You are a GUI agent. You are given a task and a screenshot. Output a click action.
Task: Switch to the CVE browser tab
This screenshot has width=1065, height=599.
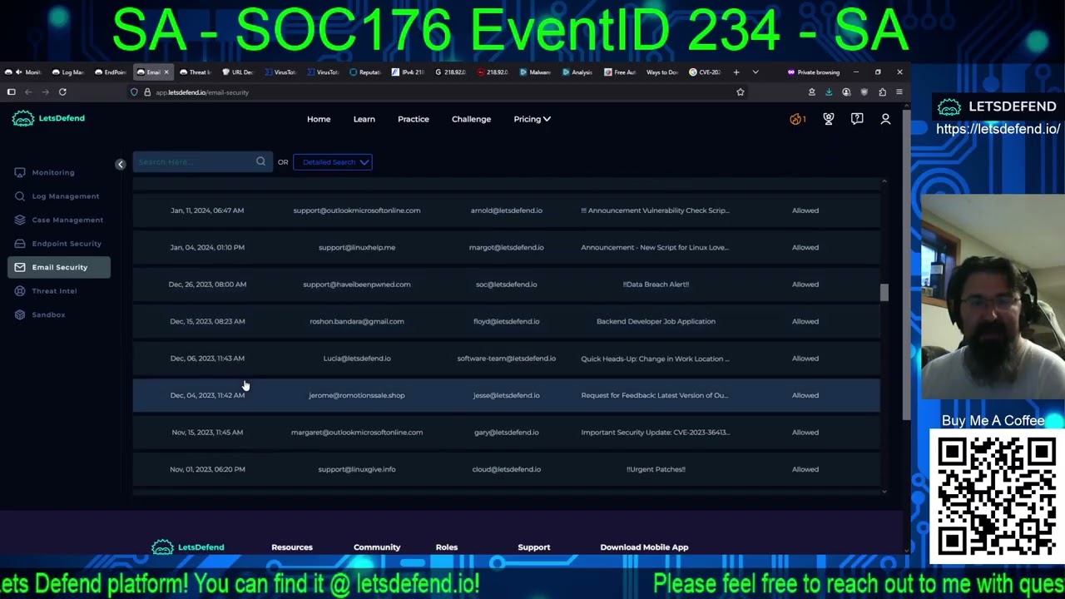click(x=704, y=72)
